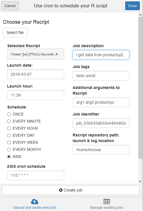Click the scrollbar down arrow
This screenshot has width=143, height=211.
[x=140, y=181]
